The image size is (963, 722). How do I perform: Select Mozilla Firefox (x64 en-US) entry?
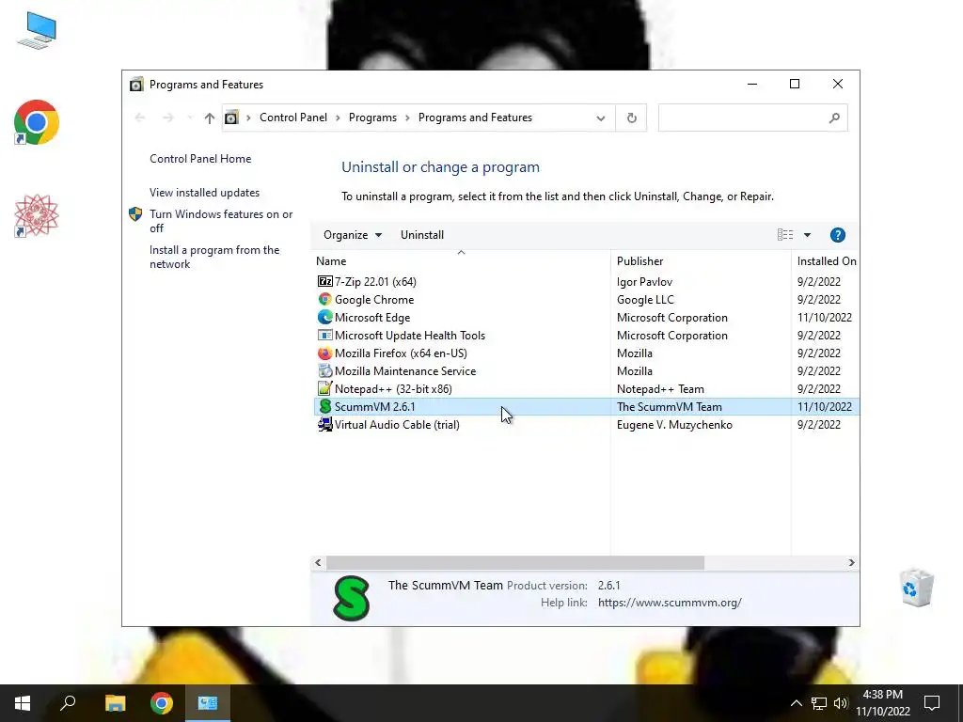tap(586, 353)
